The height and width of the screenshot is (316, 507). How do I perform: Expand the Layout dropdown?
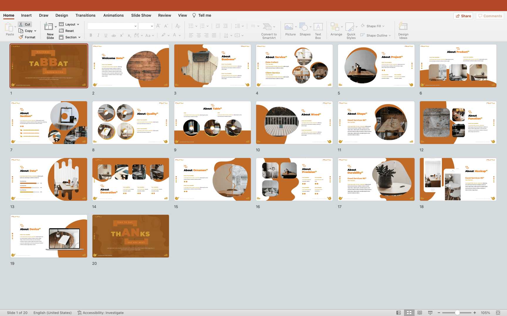pyautogui.click(x=78, y=24)
